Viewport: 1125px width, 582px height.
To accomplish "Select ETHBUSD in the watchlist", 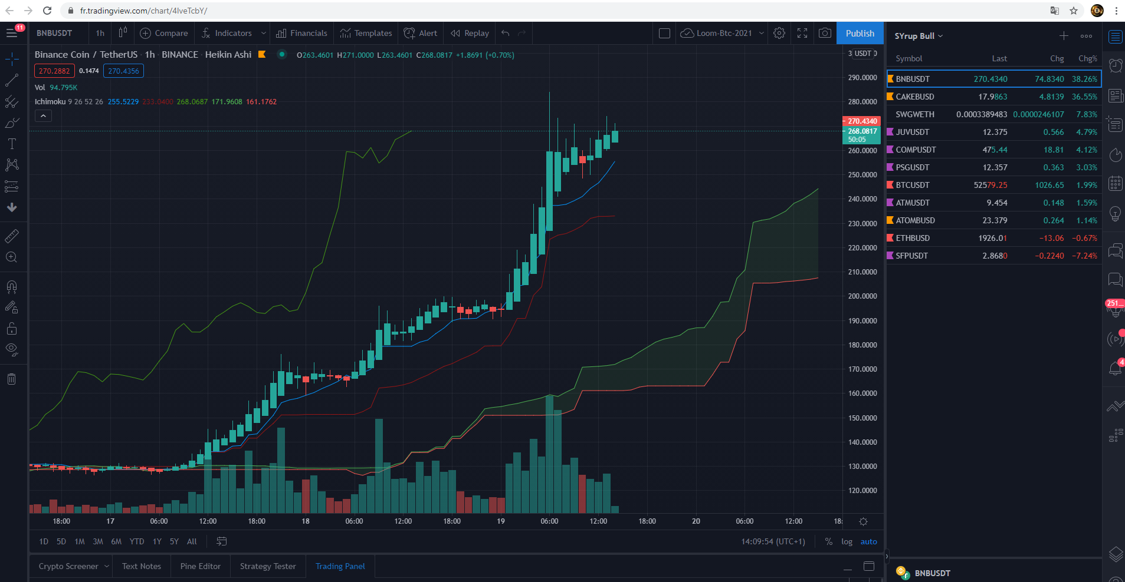I will 994,238.
